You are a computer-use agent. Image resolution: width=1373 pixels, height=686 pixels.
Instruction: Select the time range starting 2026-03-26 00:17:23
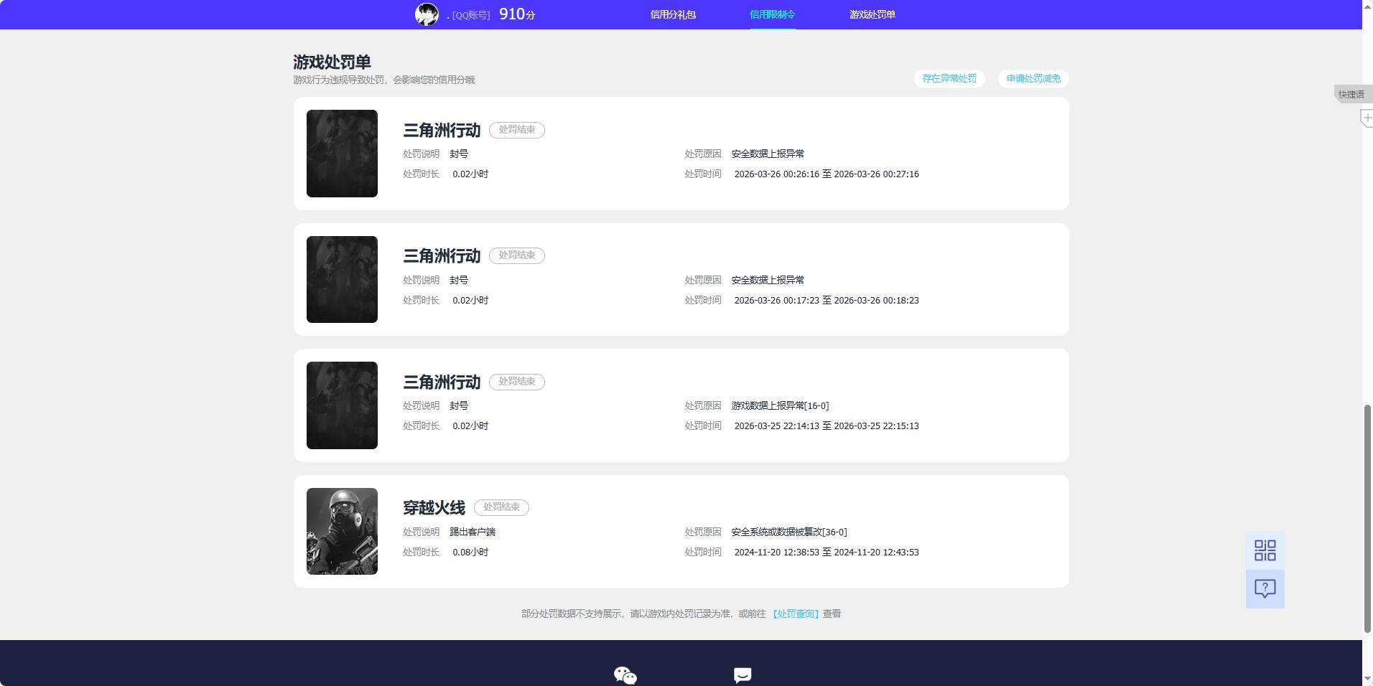(x=827, y=300)
